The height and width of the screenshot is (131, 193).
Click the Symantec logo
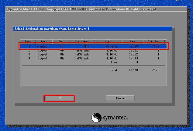click(109, 118)
